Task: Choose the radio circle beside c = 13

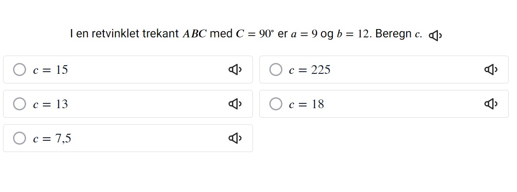Action: pyautogui.click(x=20, y=104)
